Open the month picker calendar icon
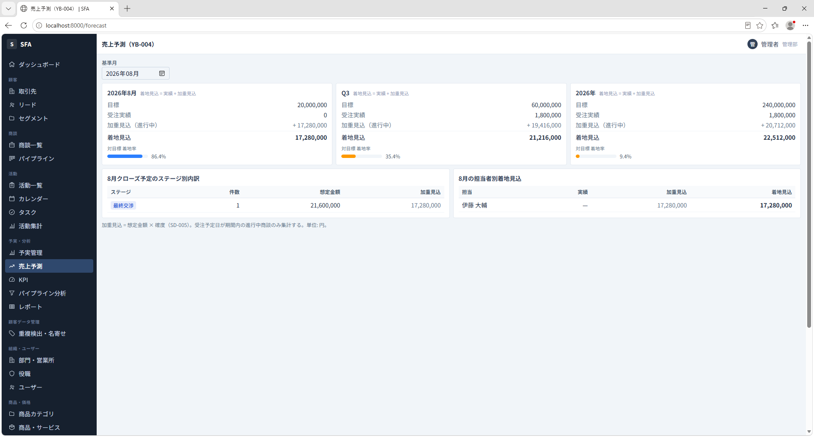Screen dimensions: 814x437 tap(162, 73)
